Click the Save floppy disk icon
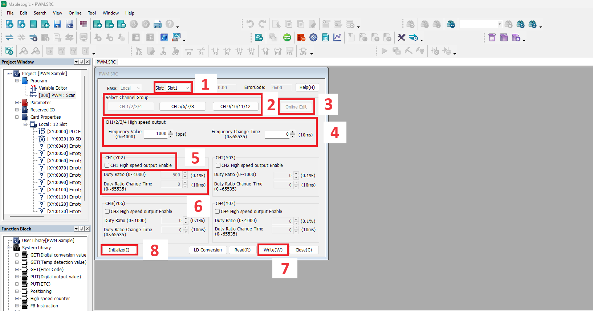 pyautogui.click(x=57, y=24)
